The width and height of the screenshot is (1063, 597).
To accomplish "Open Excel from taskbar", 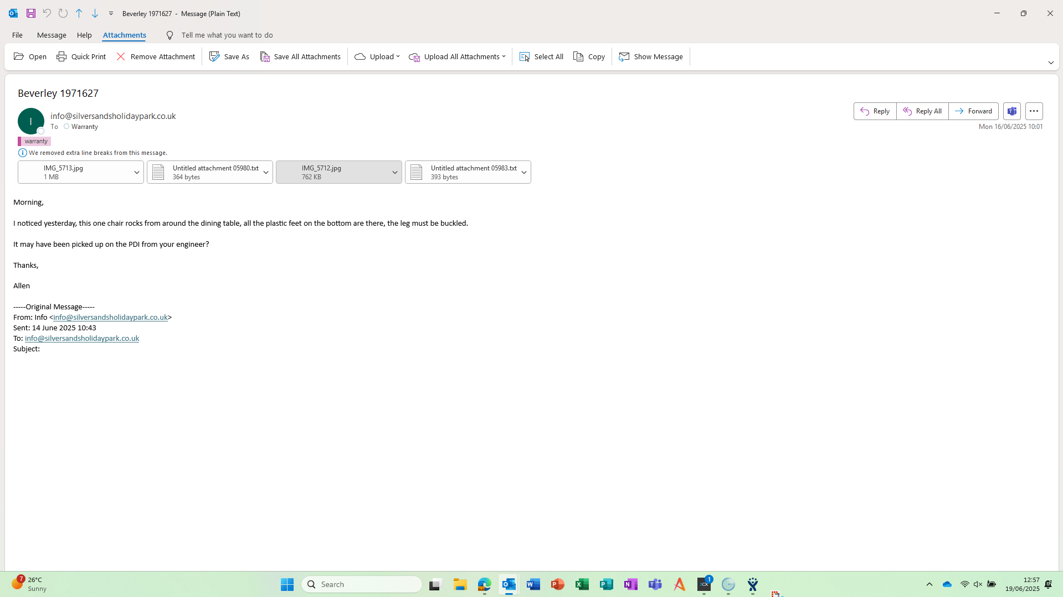I will pyautogui.click(x=582, y=584).
